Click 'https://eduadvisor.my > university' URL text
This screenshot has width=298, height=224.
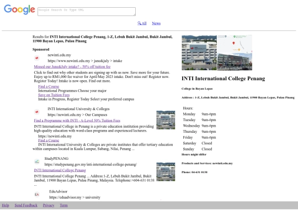click(x=75, y=197)
